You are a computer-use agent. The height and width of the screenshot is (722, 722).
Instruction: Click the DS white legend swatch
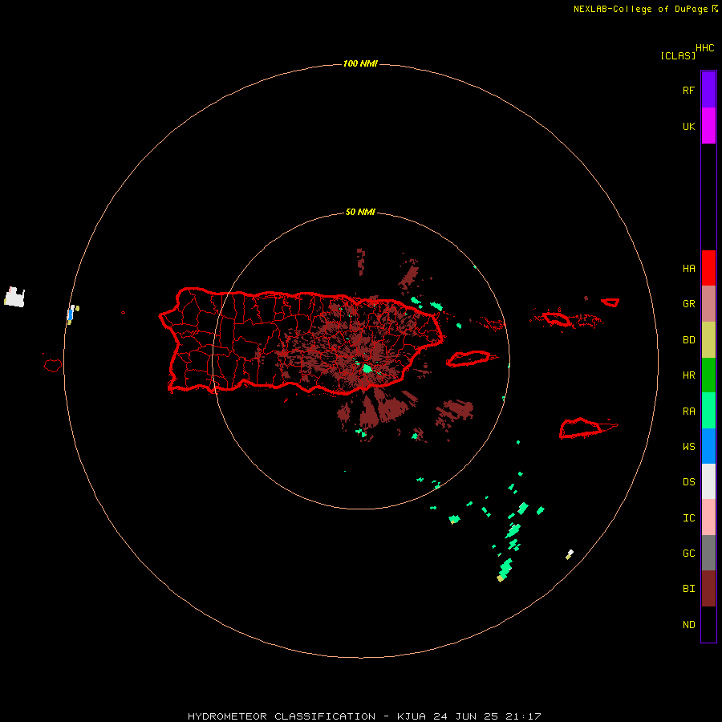click(x=708, y=481)
